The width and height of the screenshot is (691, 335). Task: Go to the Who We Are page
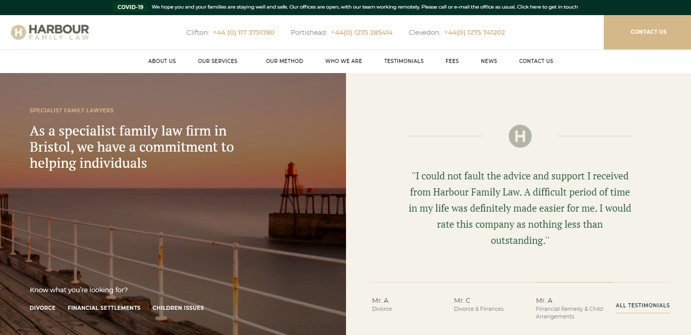343,61
